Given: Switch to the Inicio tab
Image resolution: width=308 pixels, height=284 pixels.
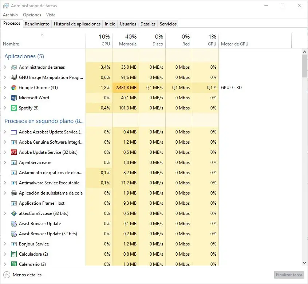Looking at the screenshot, I should click(x=110, y=24).
